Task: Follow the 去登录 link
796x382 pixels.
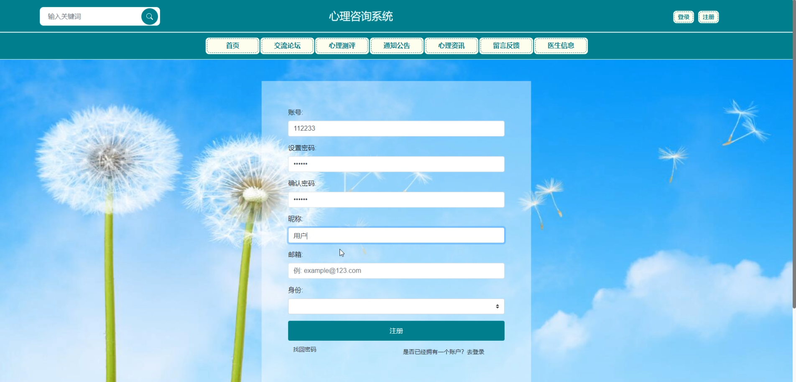Action: pos(475,352)
